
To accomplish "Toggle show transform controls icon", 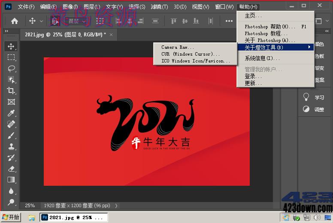I will click(100, 21).
